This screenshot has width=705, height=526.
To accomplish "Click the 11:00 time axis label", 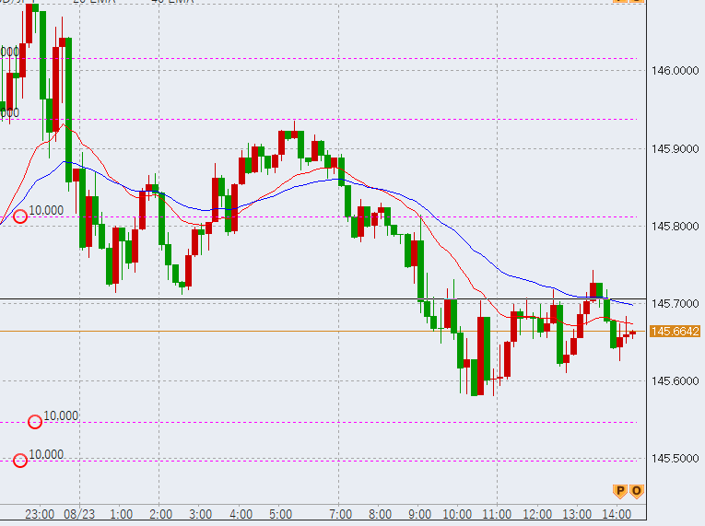I will [x=498, y=514].
